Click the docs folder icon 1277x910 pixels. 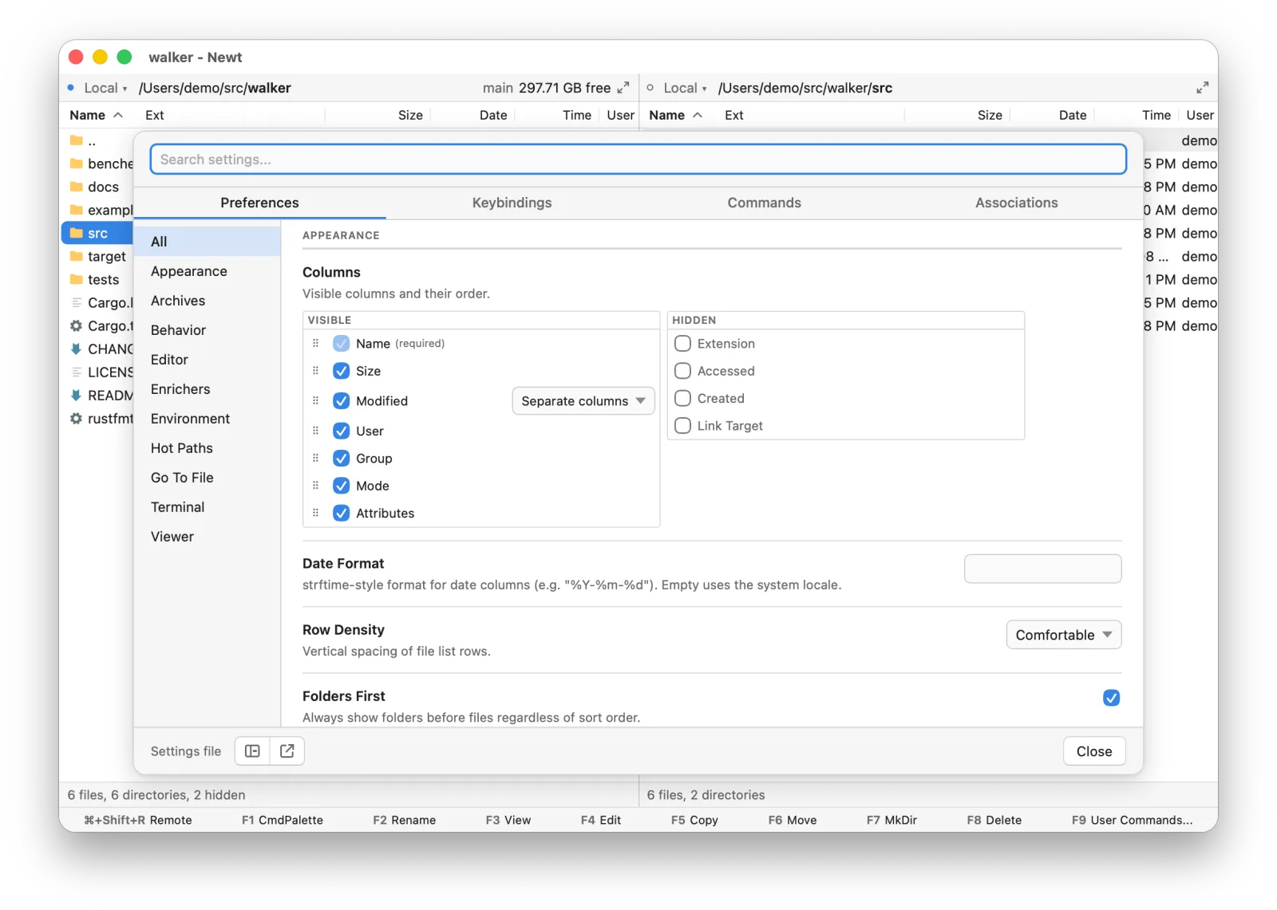click(77, 187)
